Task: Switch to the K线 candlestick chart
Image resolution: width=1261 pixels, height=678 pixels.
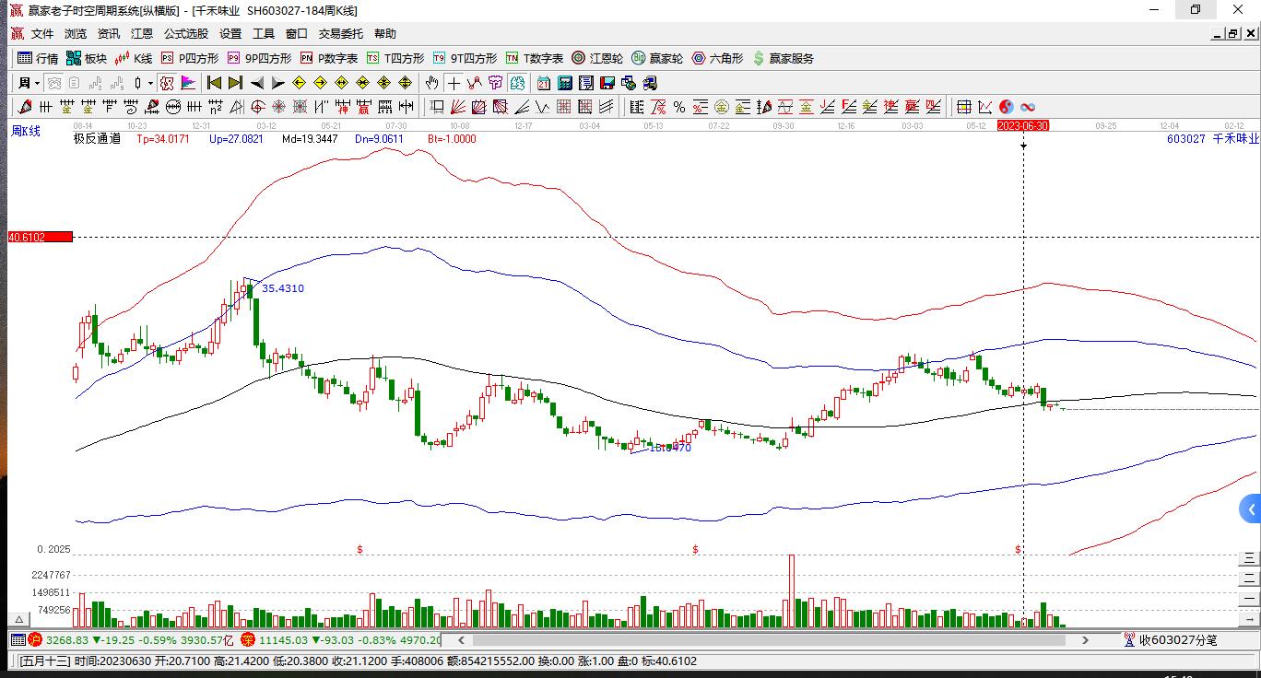Action: pos(134,58)
